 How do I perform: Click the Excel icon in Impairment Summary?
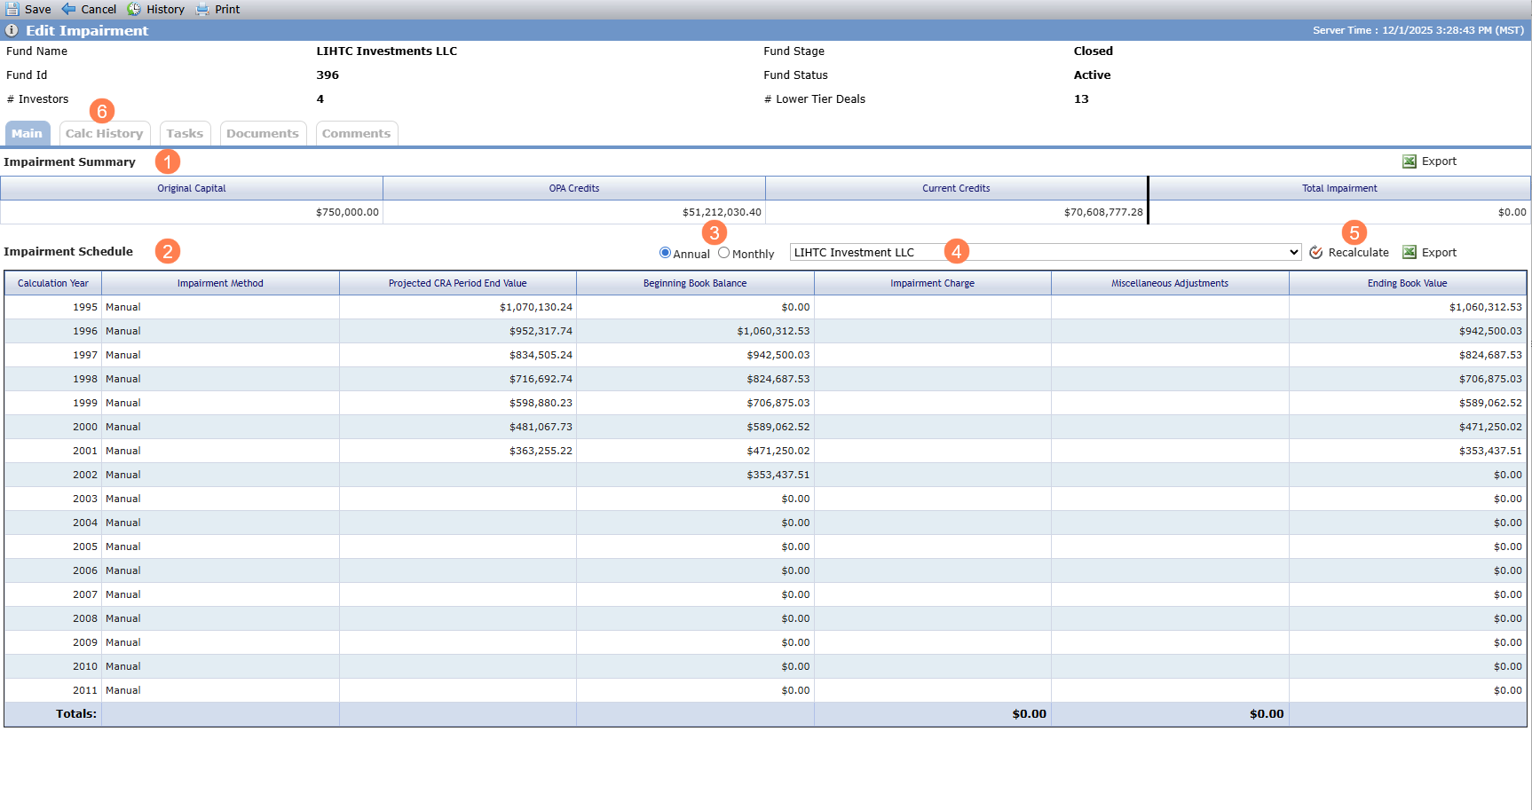click(x=1410, y=161)
